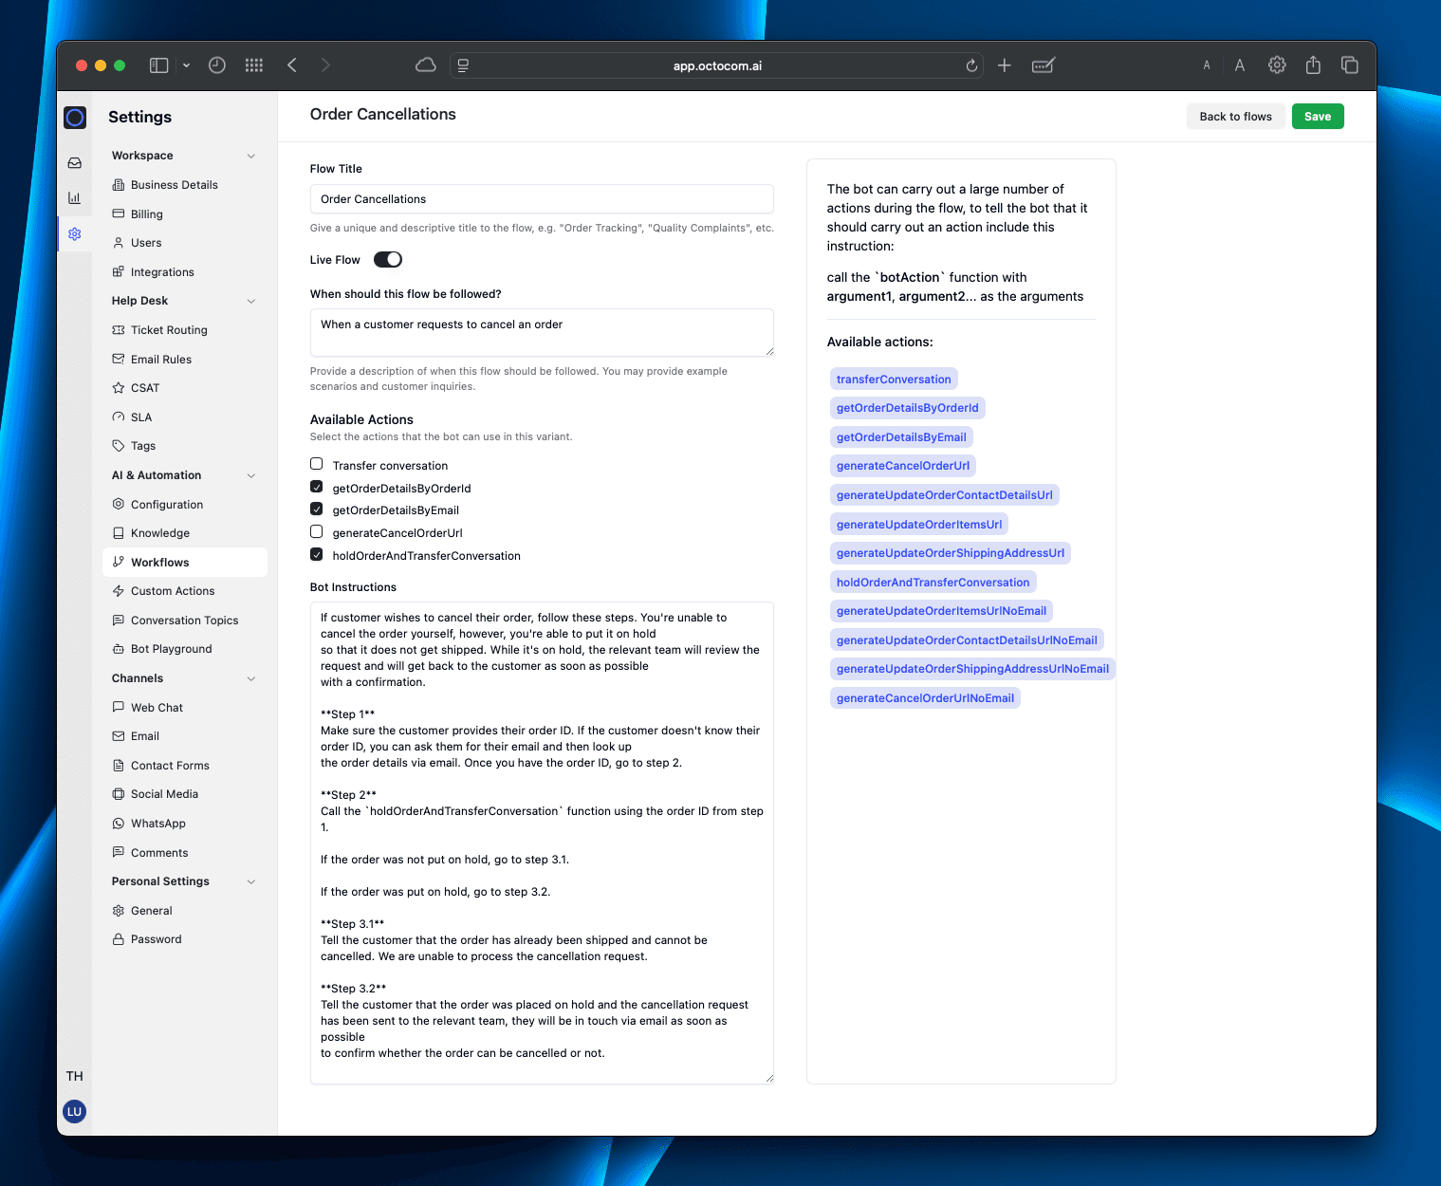
Task: Click the Flow Title input field
Action: (x=542, y=199)
